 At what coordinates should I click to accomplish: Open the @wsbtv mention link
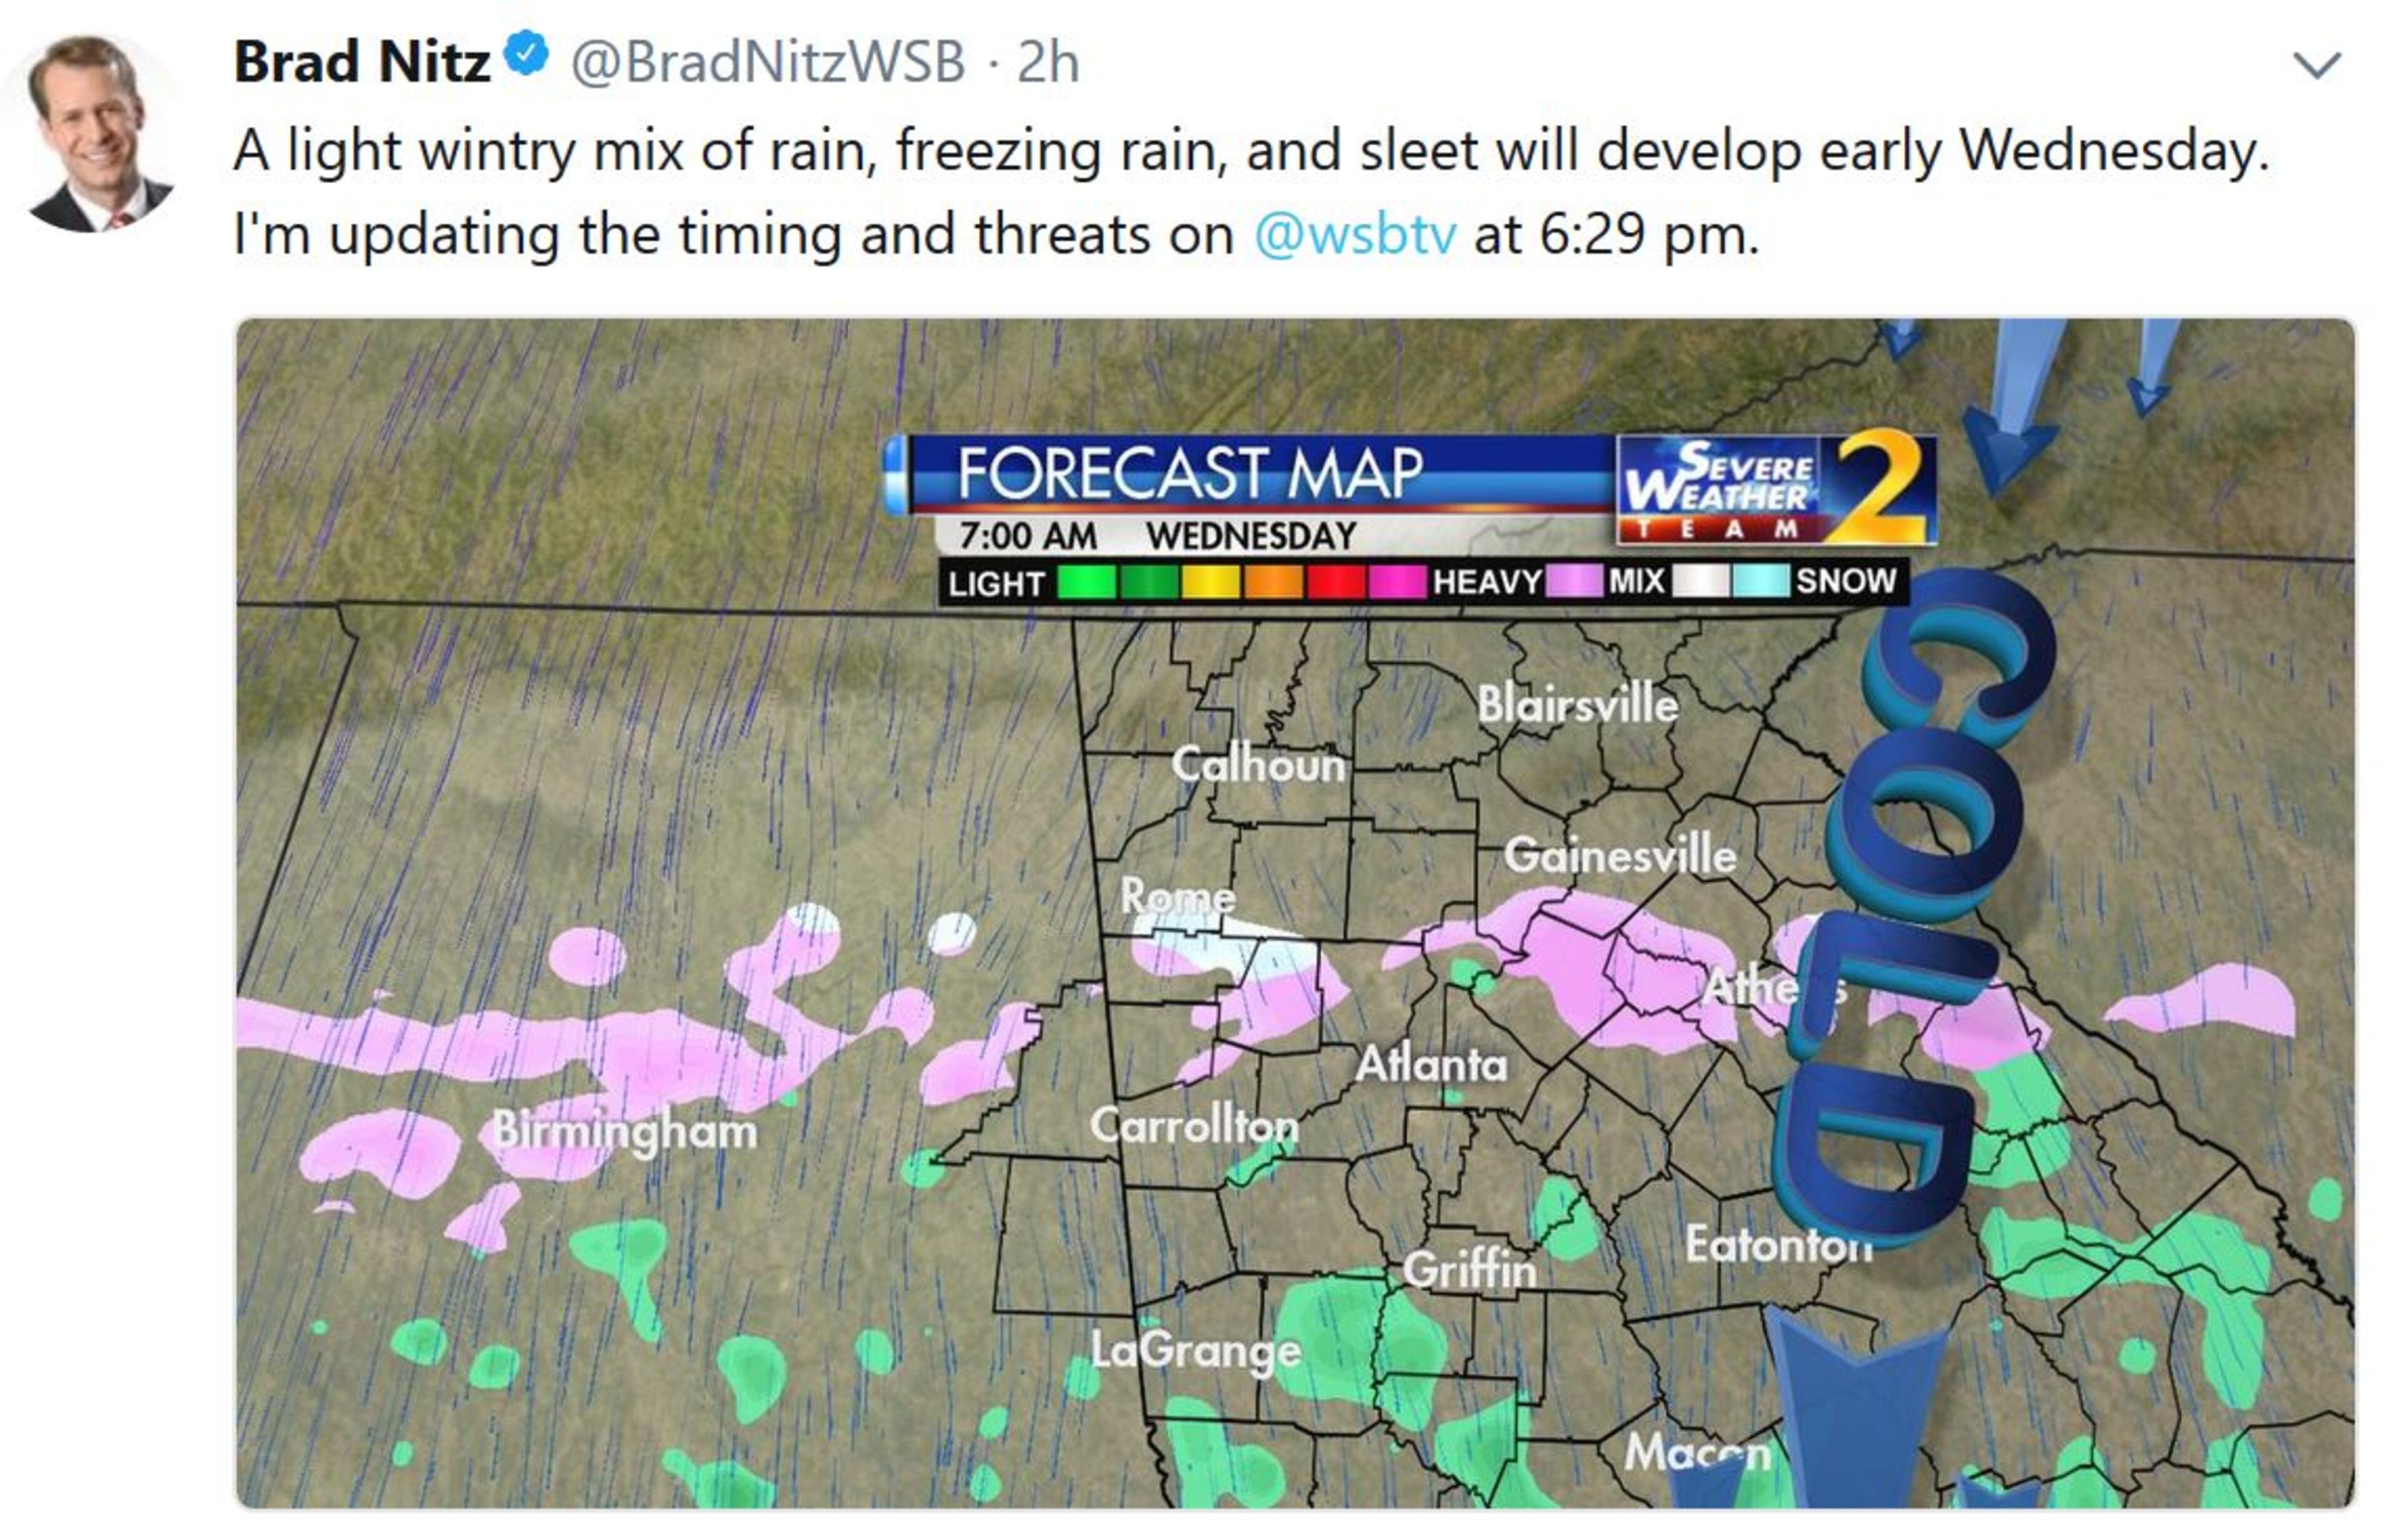click(x=1354, y=235)
